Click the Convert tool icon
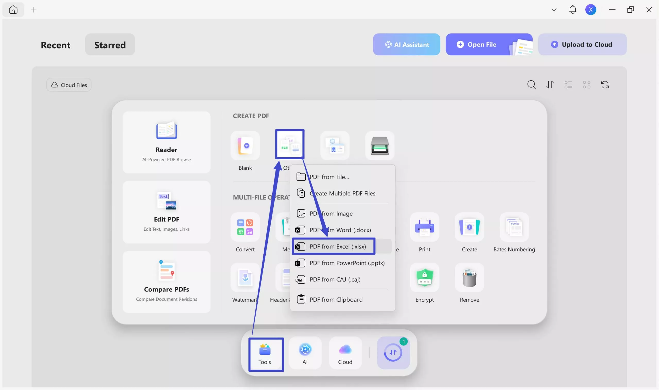This screenshot has height=390, width=659. 245,227
